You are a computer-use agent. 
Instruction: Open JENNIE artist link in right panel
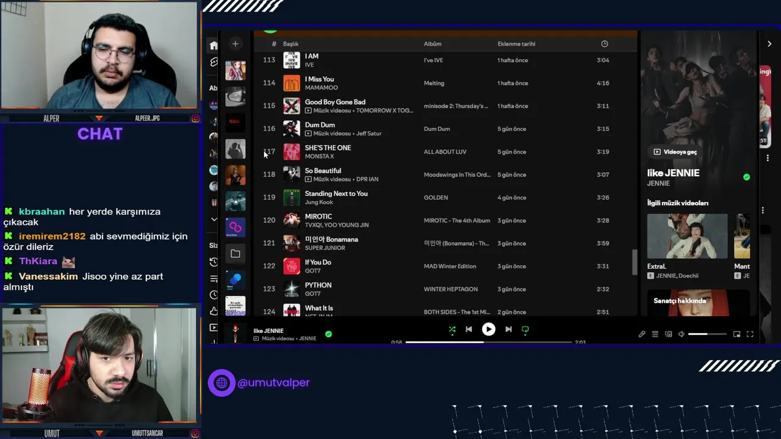coord(658,184)
